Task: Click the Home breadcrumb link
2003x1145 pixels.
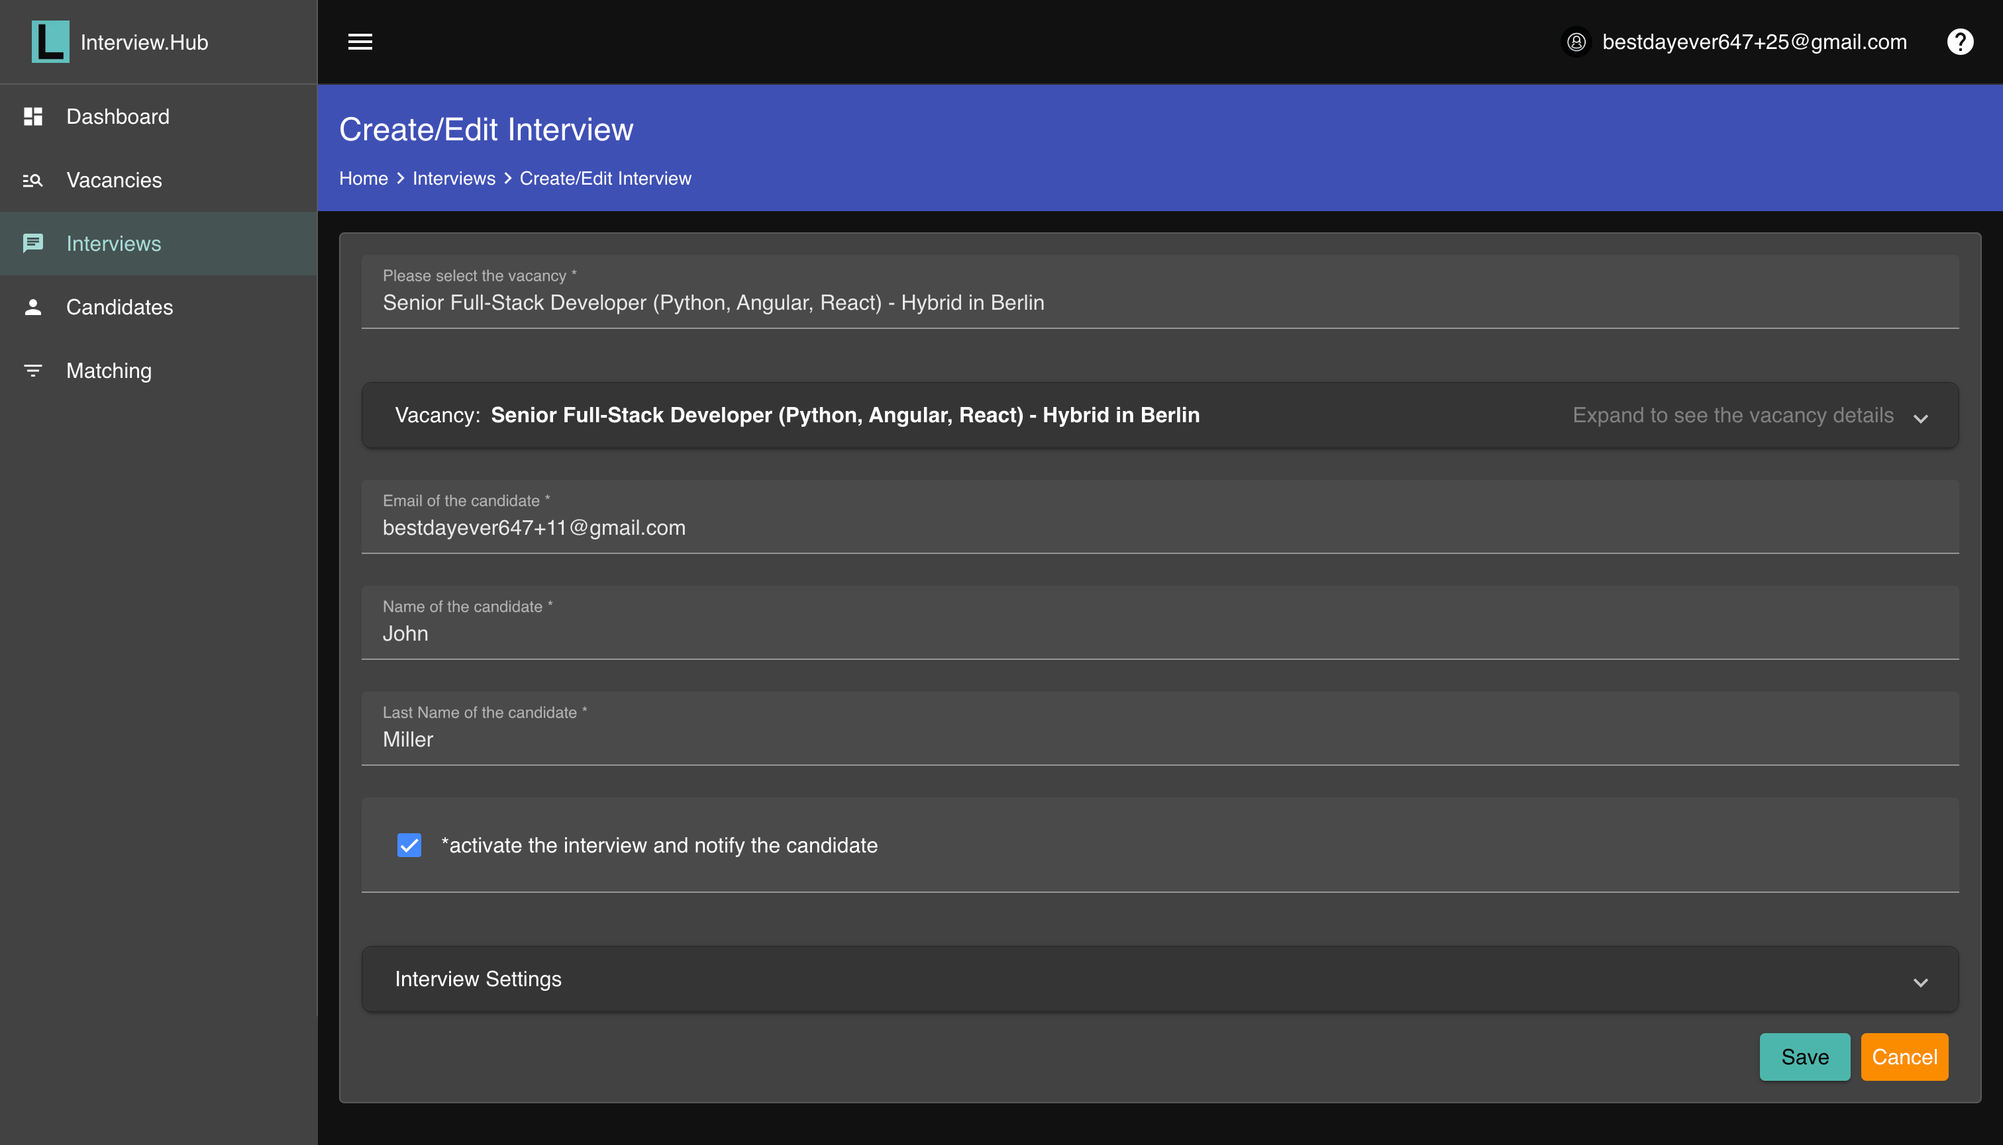Action: click(363, 179)
